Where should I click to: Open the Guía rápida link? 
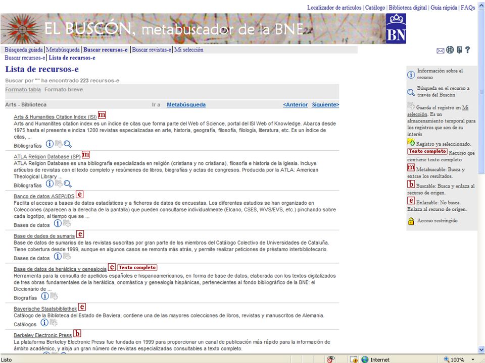(444, 8)
